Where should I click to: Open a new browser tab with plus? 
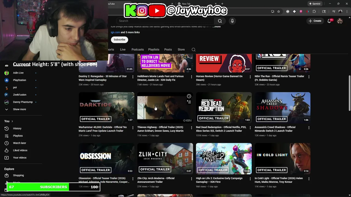[x=222, y=4]
